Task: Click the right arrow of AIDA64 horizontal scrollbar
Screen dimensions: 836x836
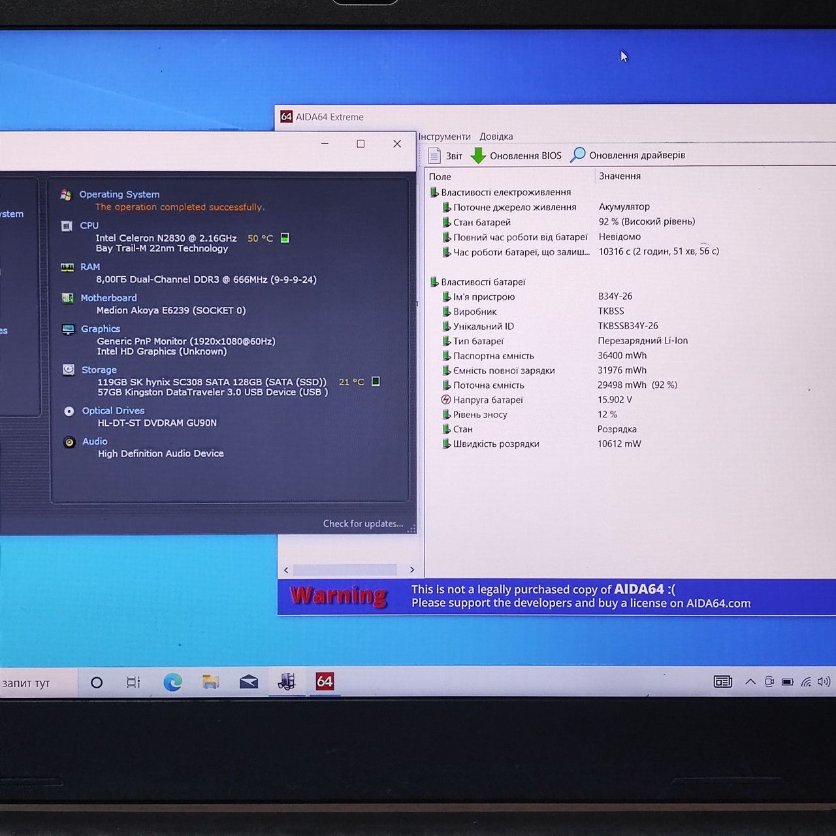Action: (x=412, y=570)
